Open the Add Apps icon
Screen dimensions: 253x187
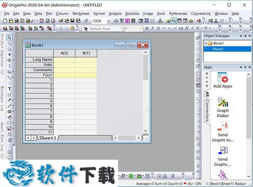(223, 80)
